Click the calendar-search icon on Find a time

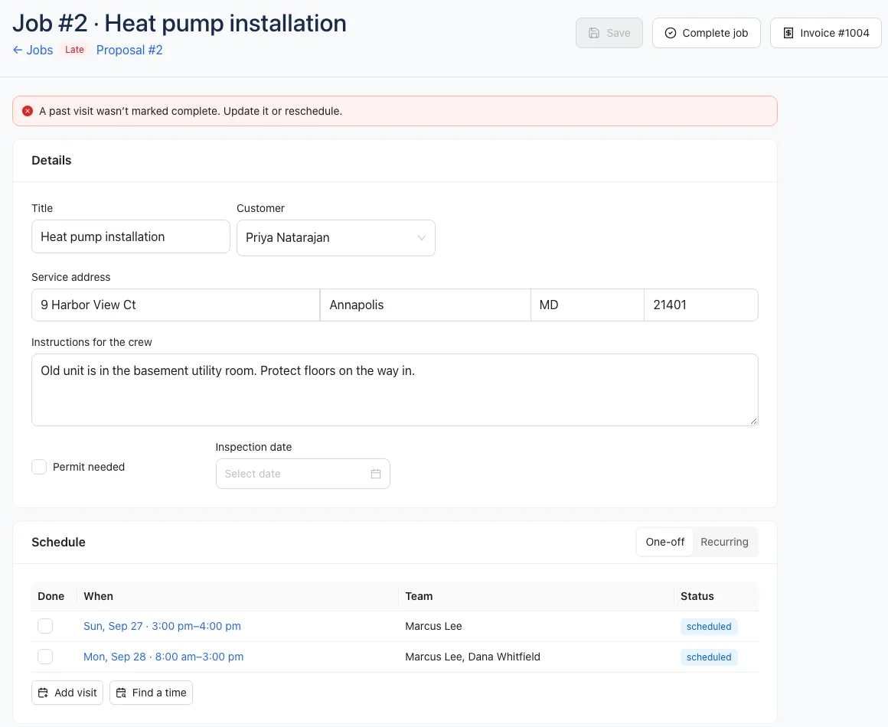click(121, 693)
